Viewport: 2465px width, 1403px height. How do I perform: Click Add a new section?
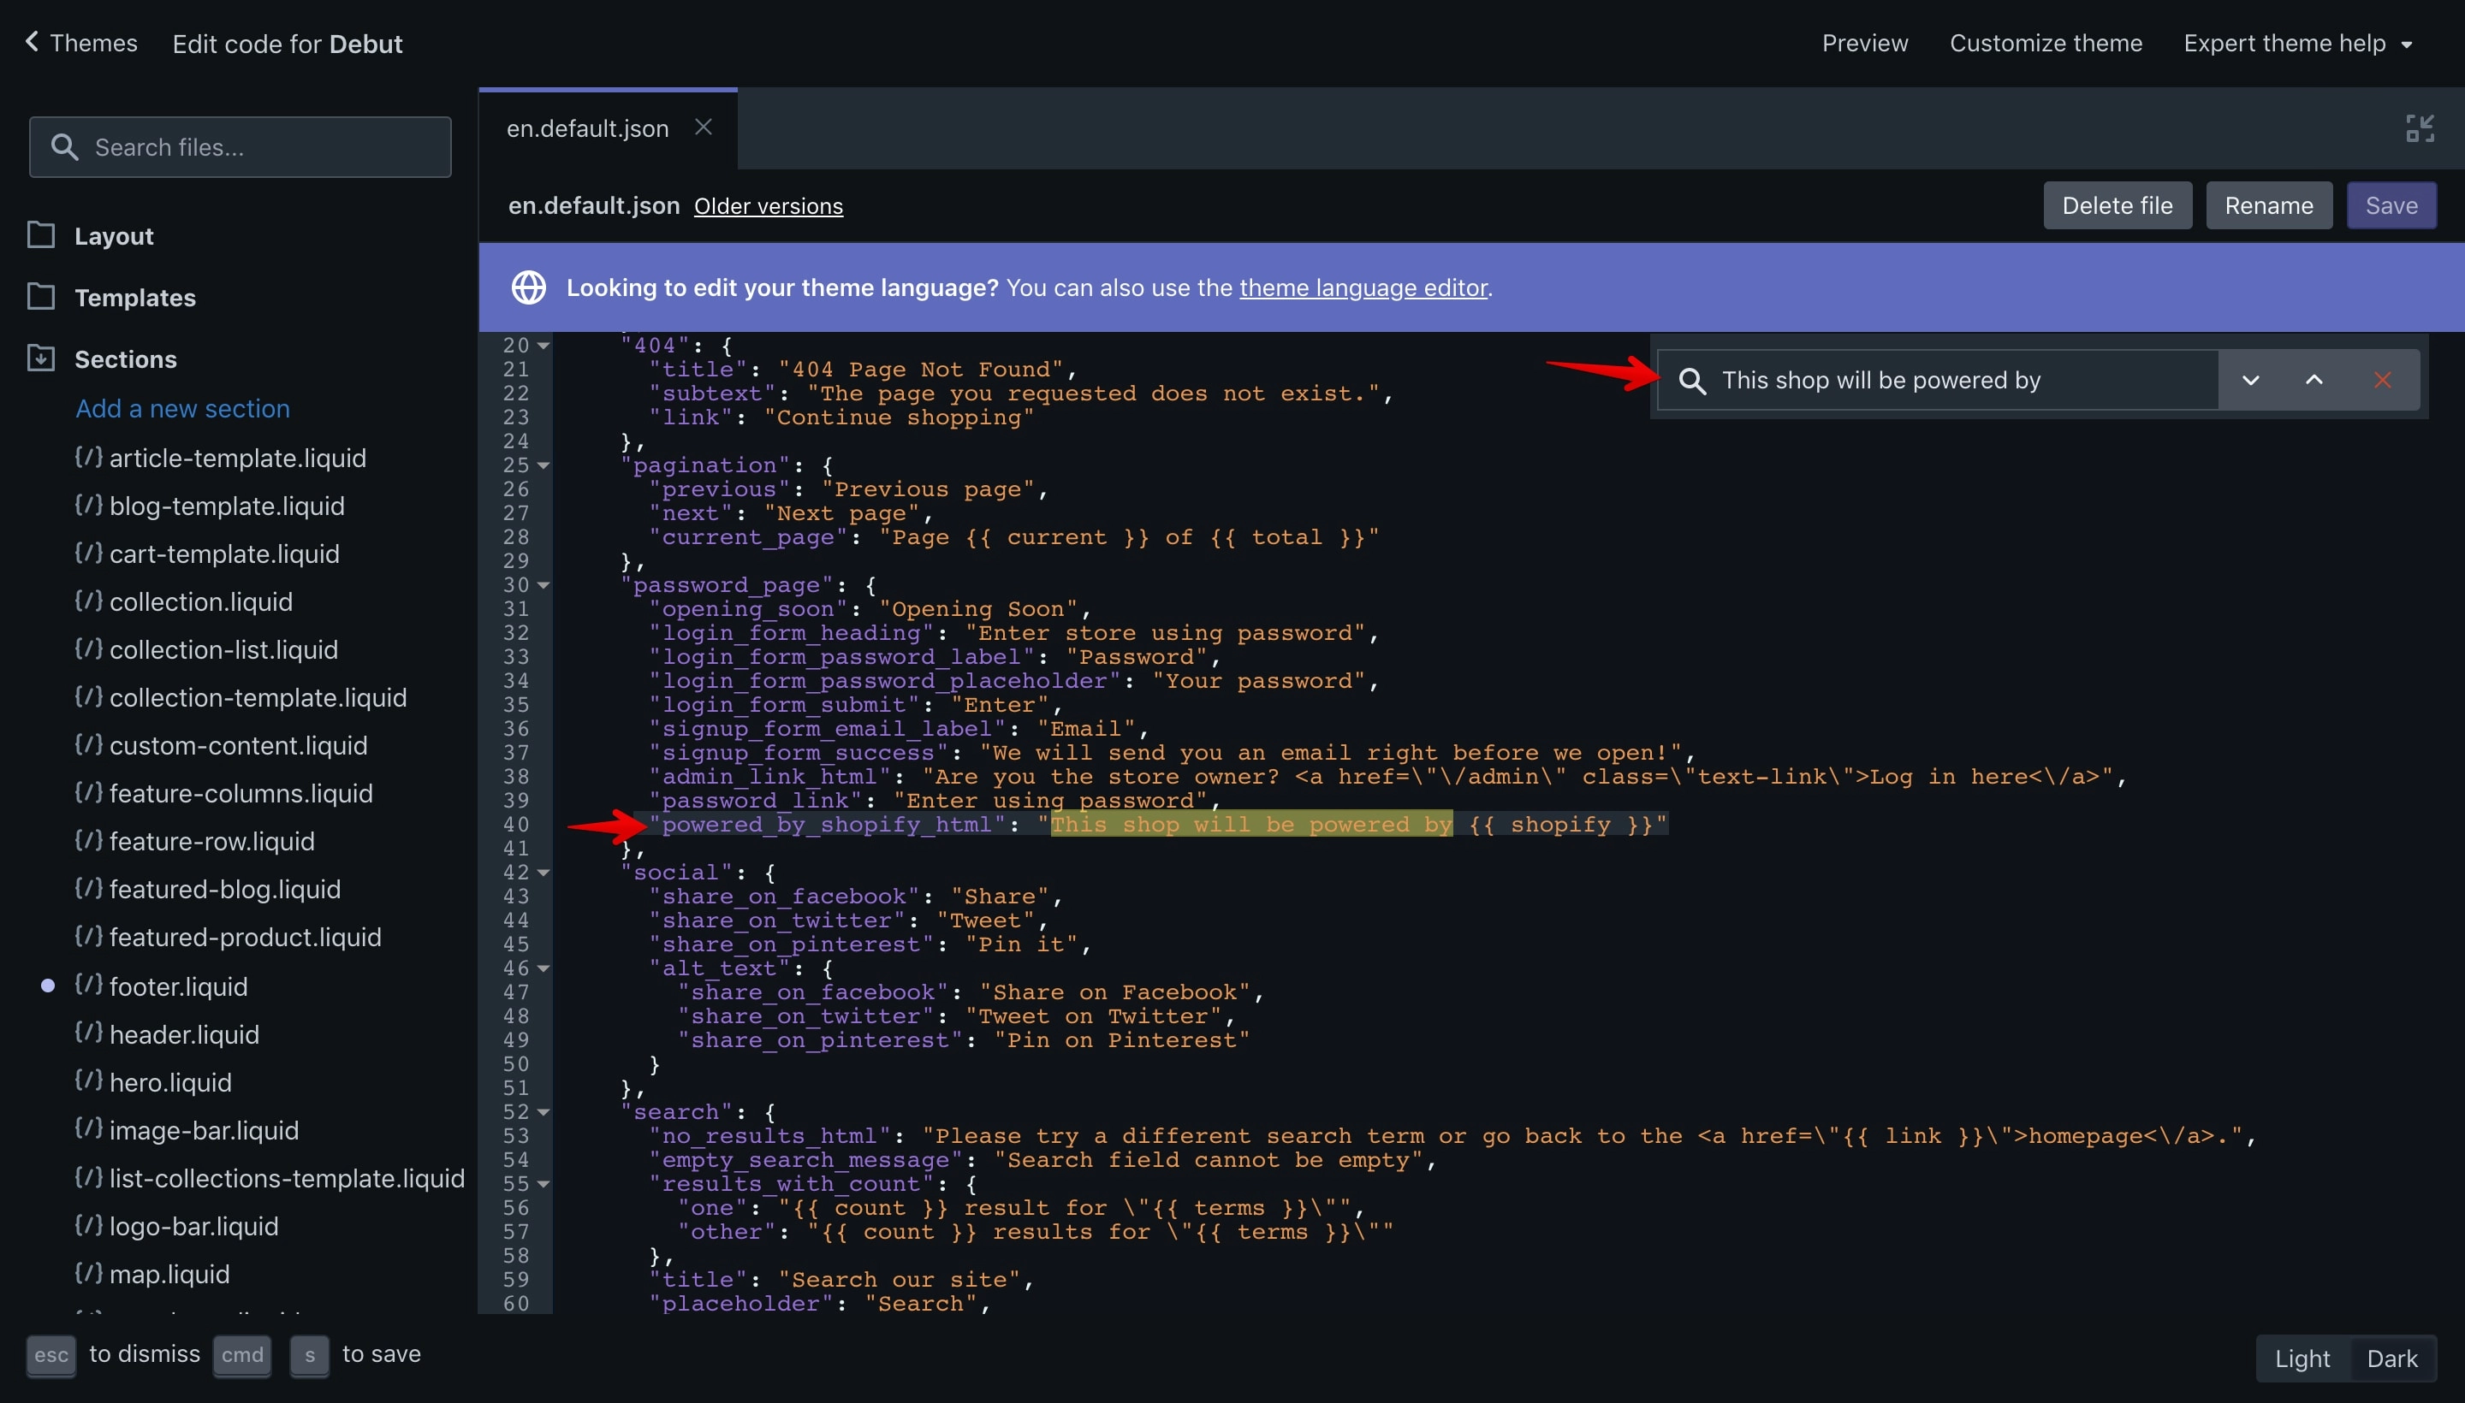[x=183, y=409]
